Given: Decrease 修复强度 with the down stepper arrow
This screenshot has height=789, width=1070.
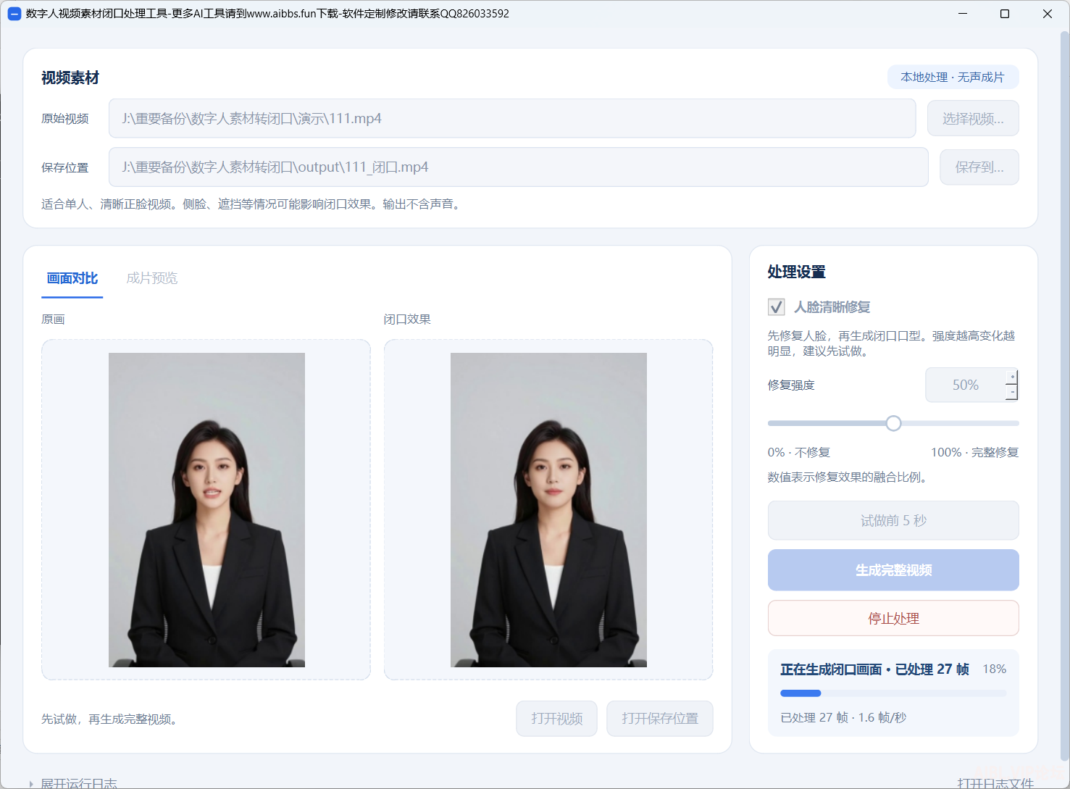Looking at the screenshot, I should [1012, 392].
